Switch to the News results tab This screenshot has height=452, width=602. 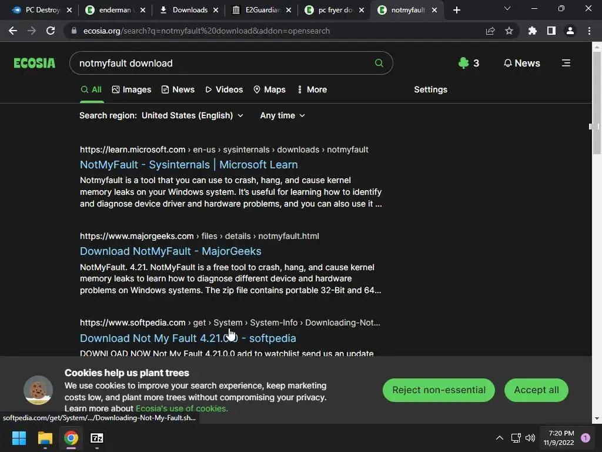[178, 89]
